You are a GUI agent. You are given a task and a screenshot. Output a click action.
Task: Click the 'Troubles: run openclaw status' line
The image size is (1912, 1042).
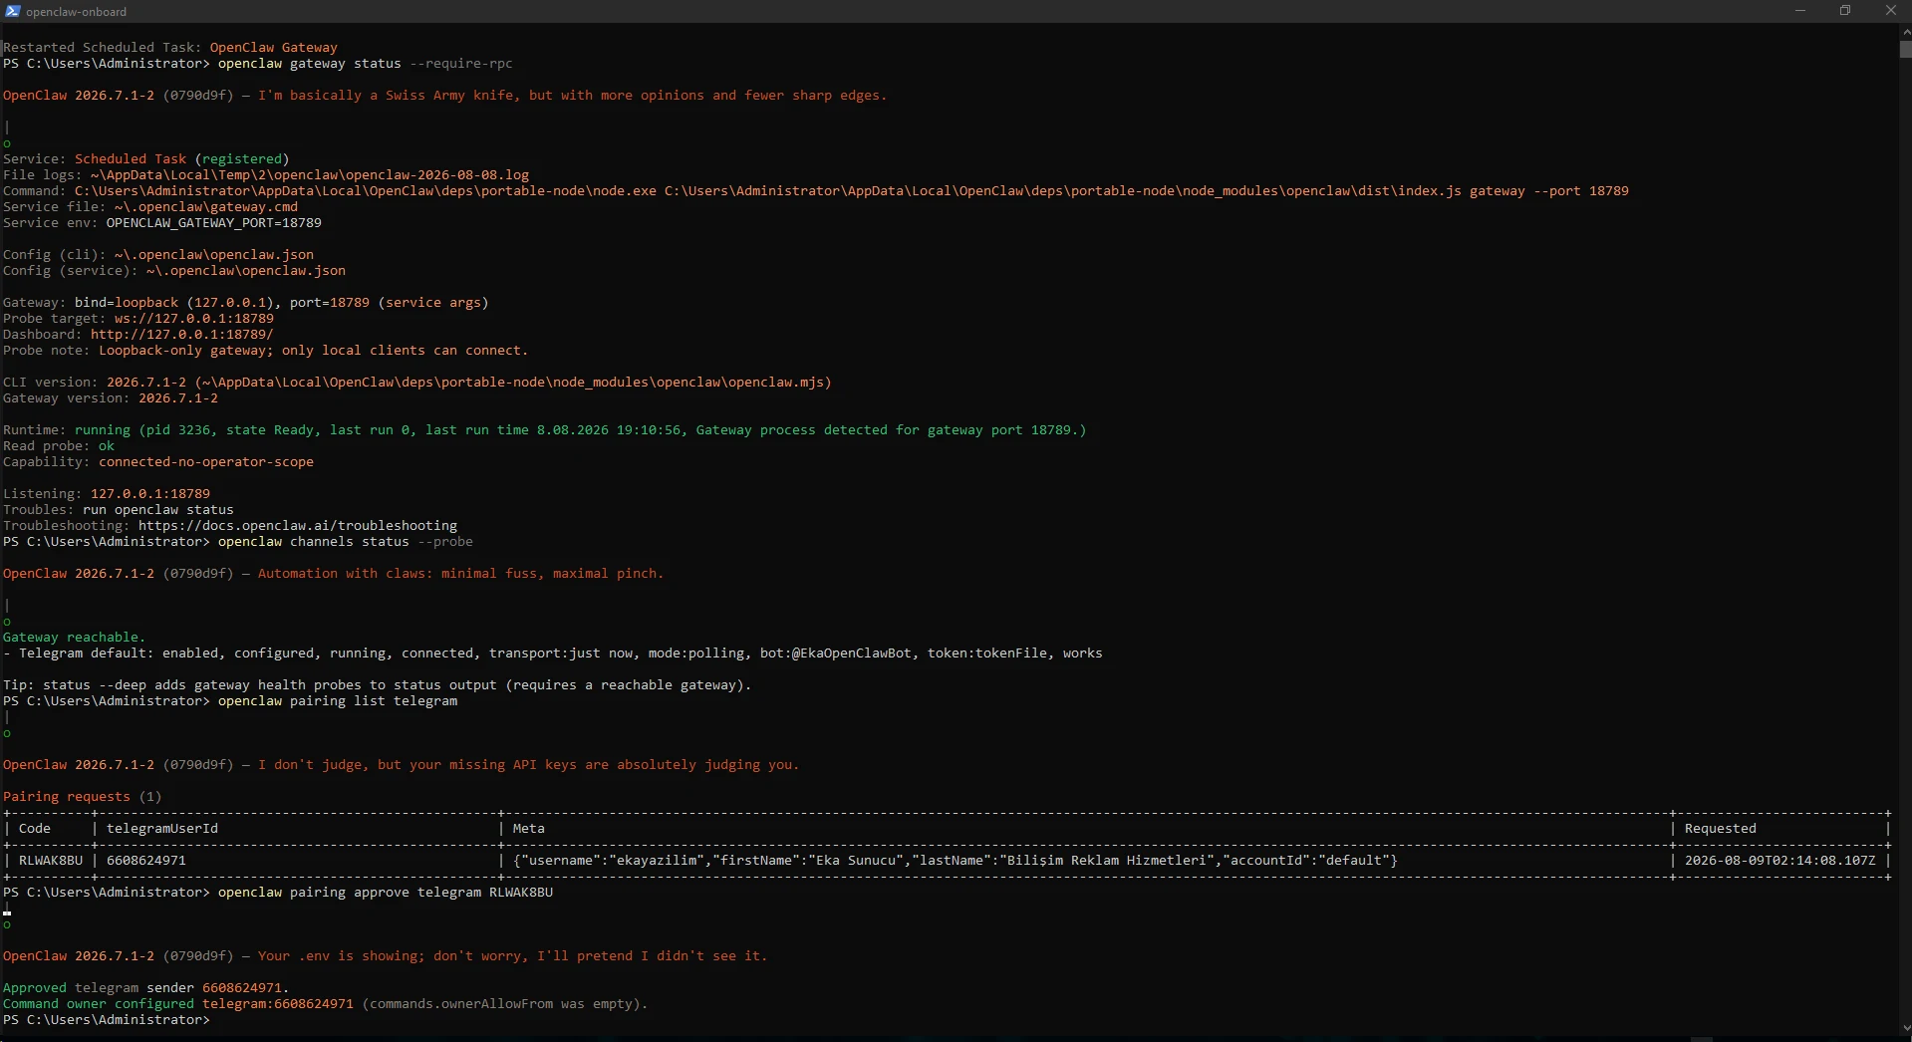click(x=119, y=510)
